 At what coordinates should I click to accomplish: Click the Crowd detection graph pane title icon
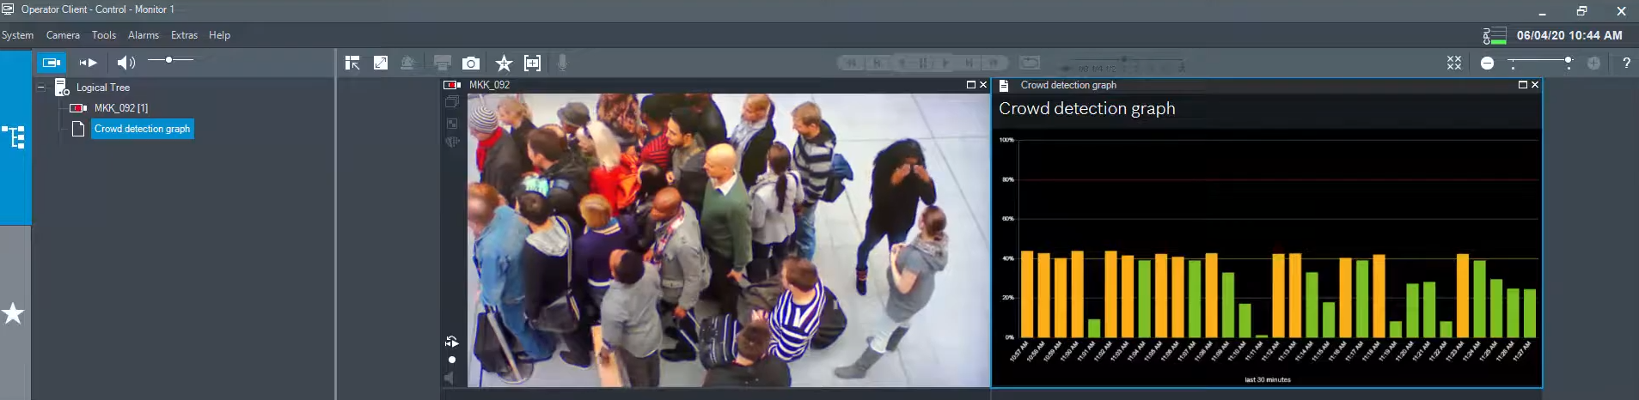tap(1004, 85)
